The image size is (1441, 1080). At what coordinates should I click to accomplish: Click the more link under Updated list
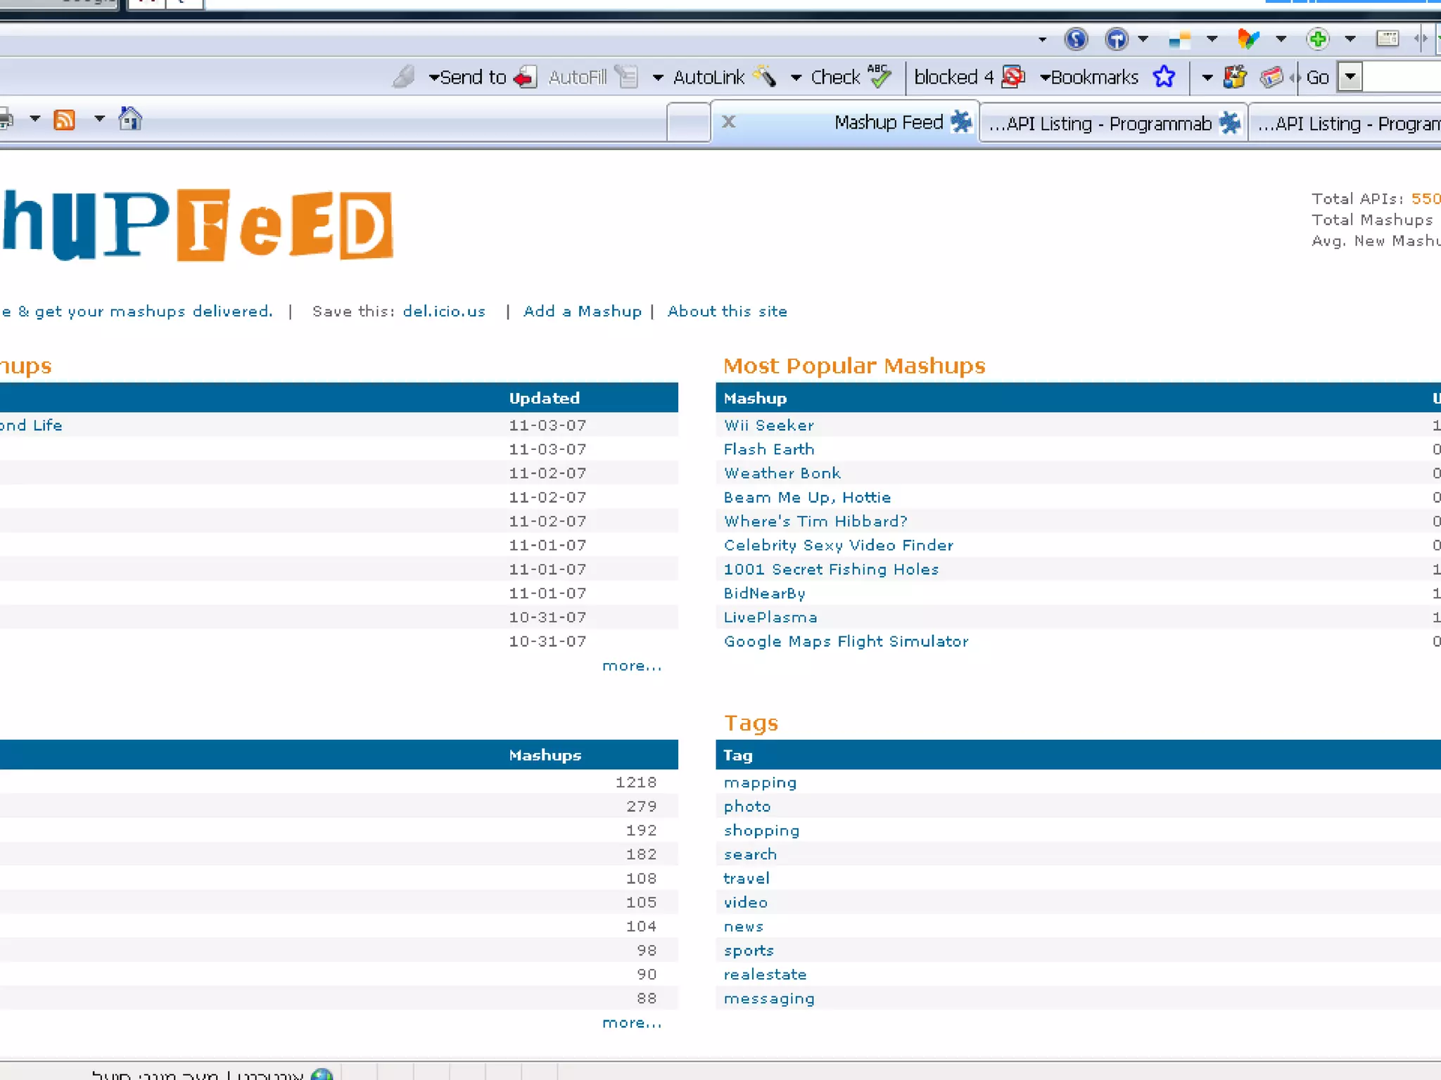pyautogui.click(x=631, y=666)
